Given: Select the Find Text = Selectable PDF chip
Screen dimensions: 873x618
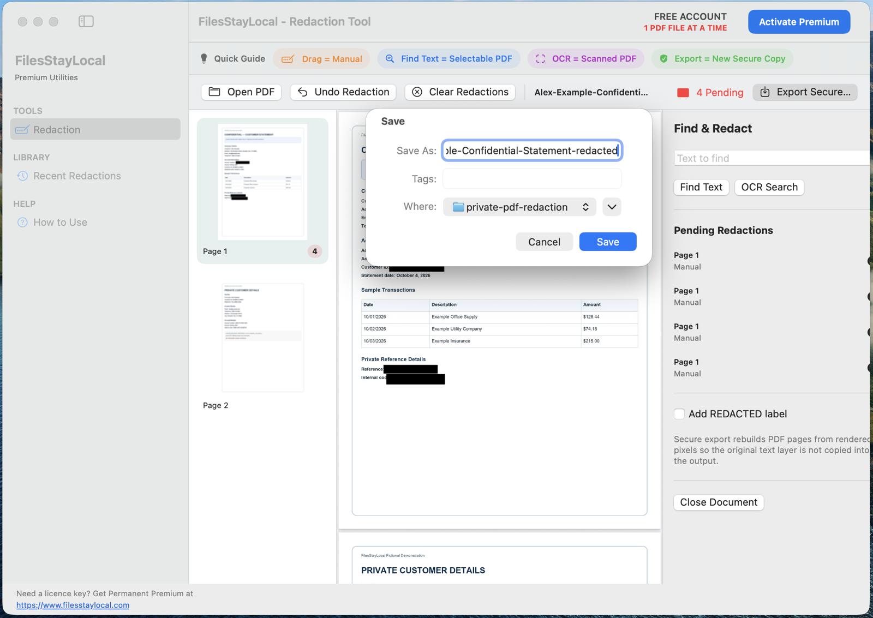Looking at the screenshot, I should 449,59.
